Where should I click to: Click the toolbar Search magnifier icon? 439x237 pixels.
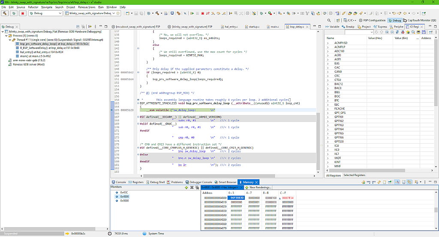[329, 20]
